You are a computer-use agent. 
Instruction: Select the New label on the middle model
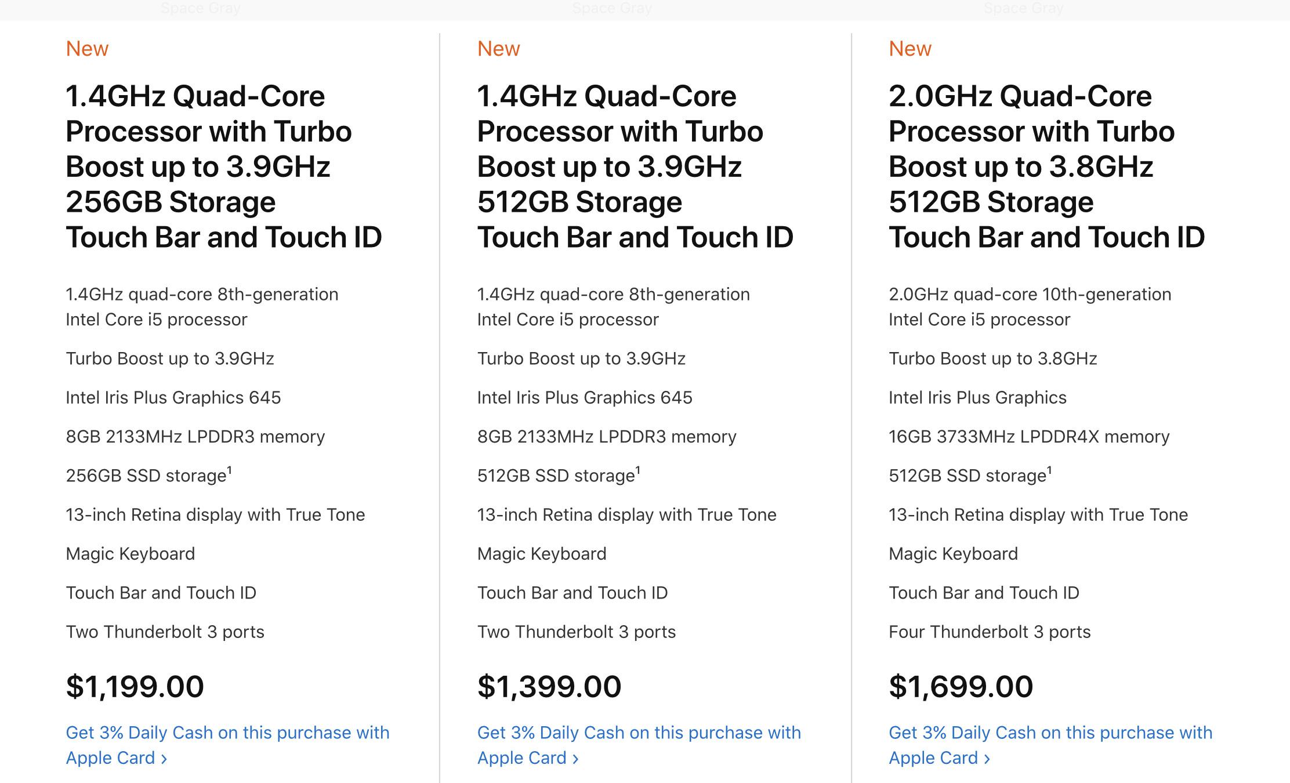point(498,48)
